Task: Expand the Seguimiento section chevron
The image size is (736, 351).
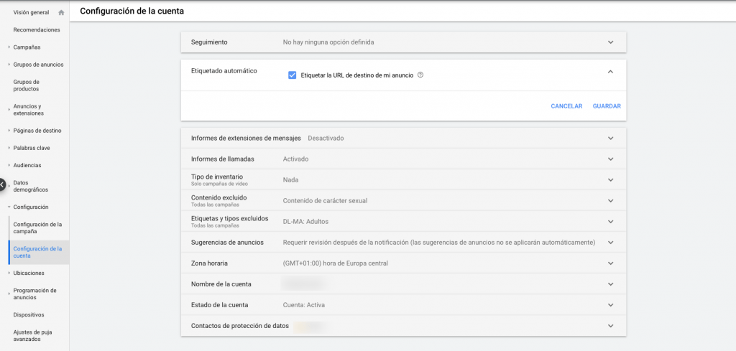Action: pos(610,42)
